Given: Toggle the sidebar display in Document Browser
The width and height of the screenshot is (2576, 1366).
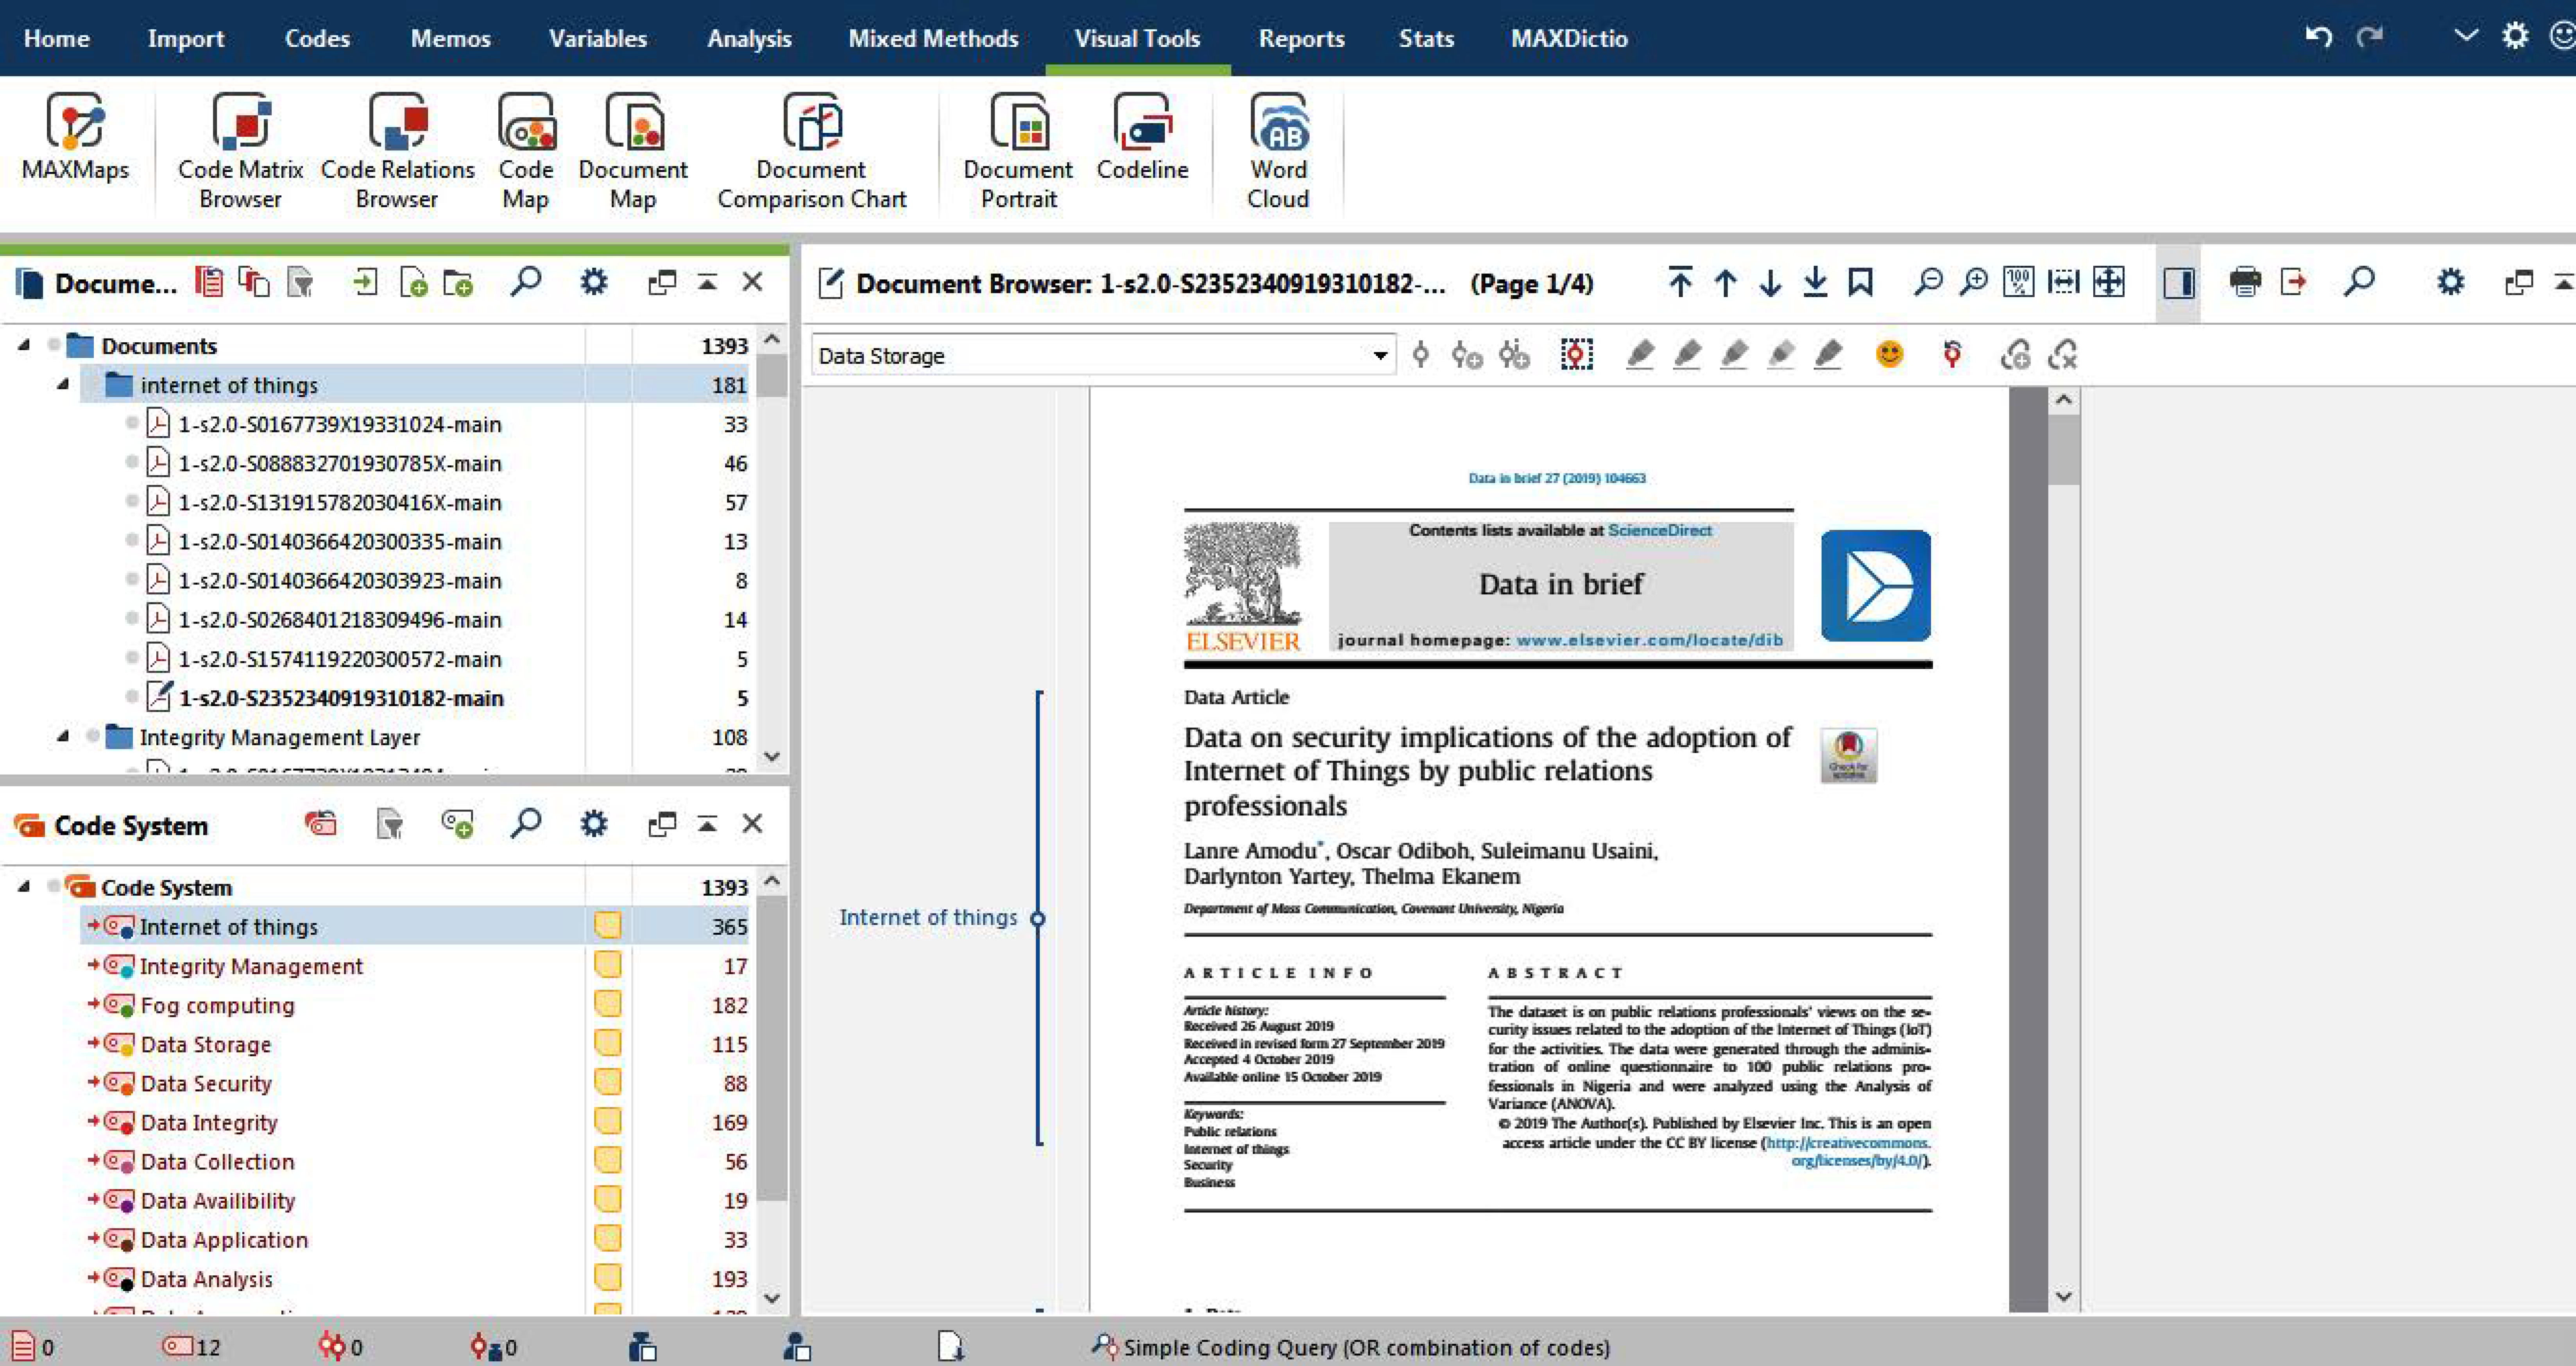Looking at the screenshot, I should coord(2178,283).
